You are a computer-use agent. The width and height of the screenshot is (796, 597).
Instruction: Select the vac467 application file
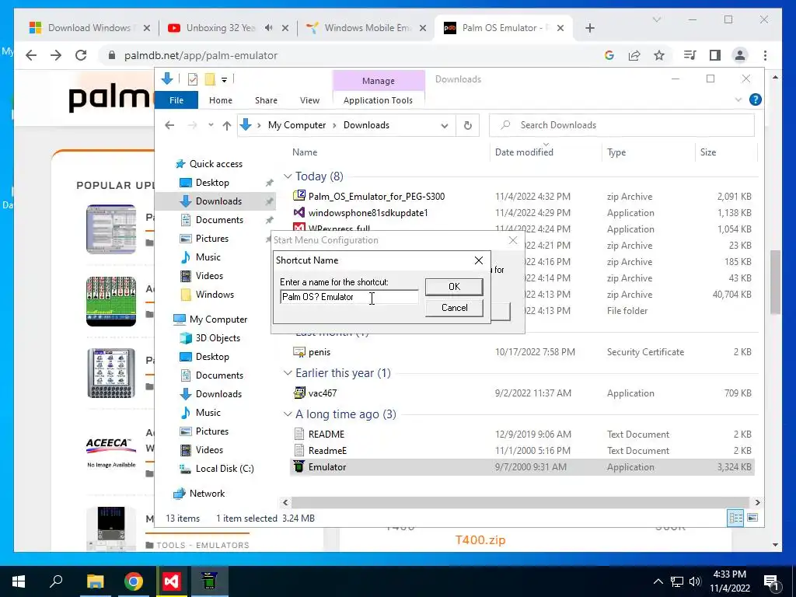point(323,393)
